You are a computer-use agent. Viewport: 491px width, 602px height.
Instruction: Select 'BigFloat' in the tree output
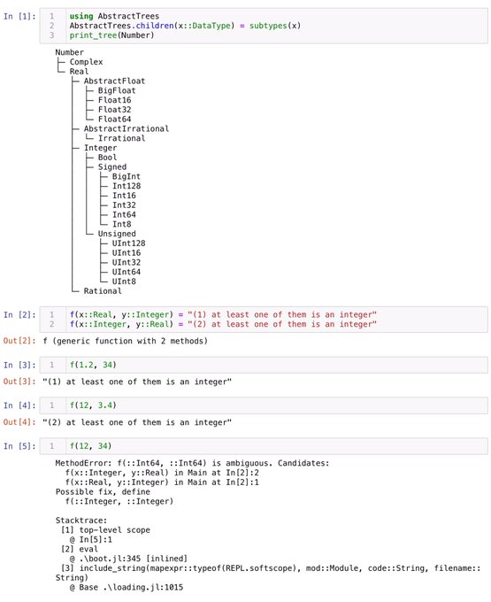[117, 90]
